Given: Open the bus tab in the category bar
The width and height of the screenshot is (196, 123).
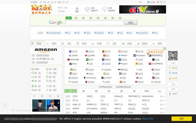Looking at the screenshot, I should tap(143, 43).
